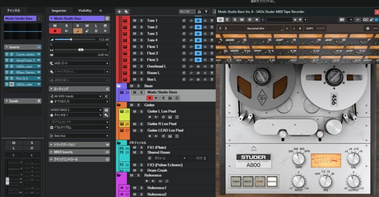The height and width of the screenshot is (197, 379).
Task: Open the Curve...tereo insert dropdown arrow
Action: click(x=39, y=54)
